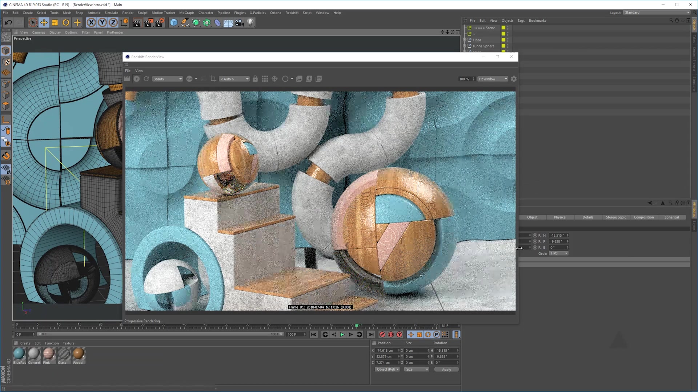The image size is (698, 392).
Task: Open Render Settings from the toolbar
Action: pos(159,23)
